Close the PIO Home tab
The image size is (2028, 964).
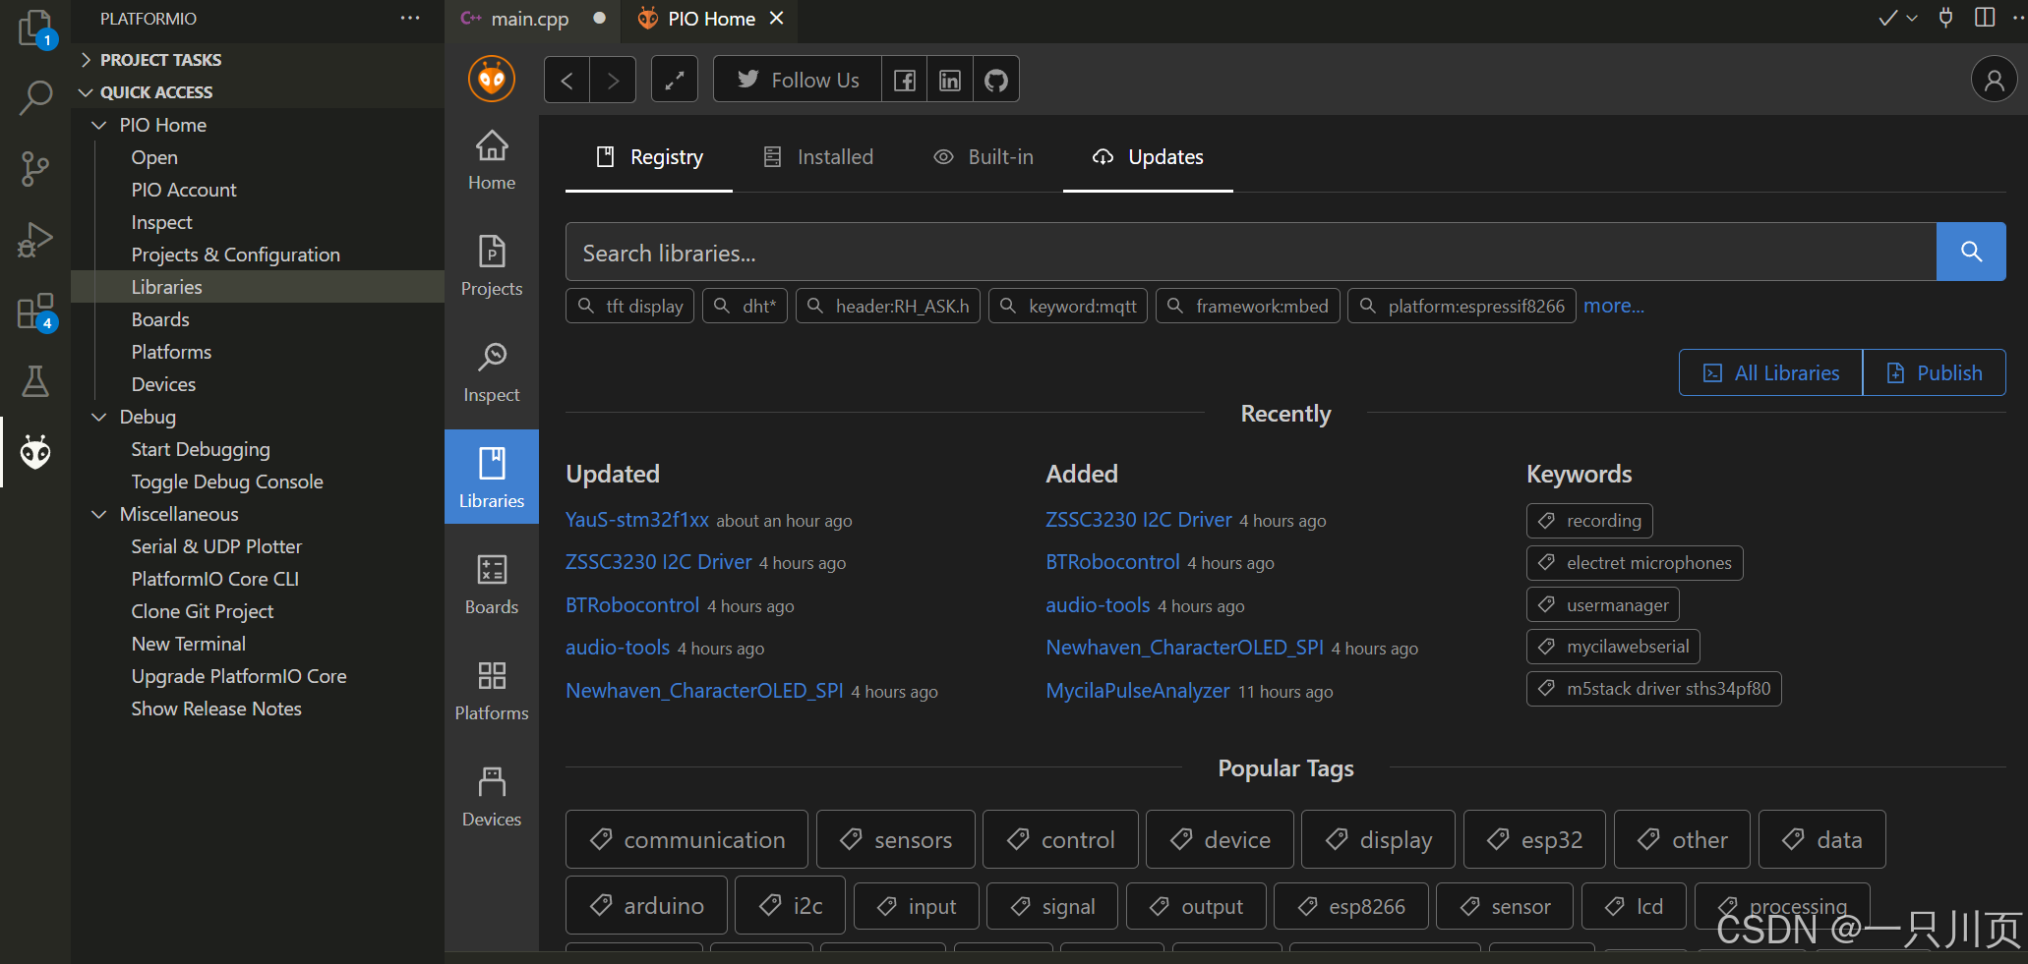pyautogui.click(x=777, y=18)
